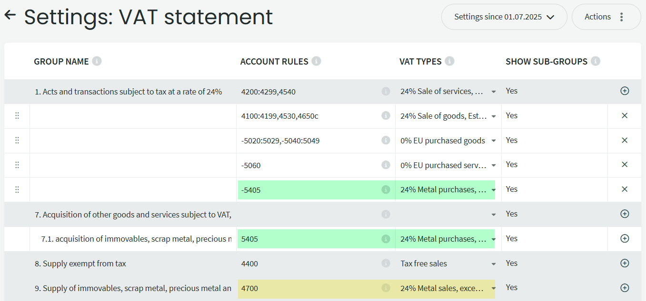Image resolution: width=646 pixels, height=301 pixels.
Task: Open Tax free sales VAT type dropdown
Action: tap(494, 264)
